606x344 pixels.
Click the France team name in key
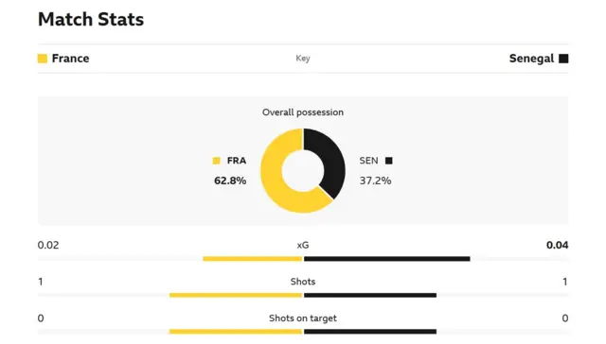70,59
